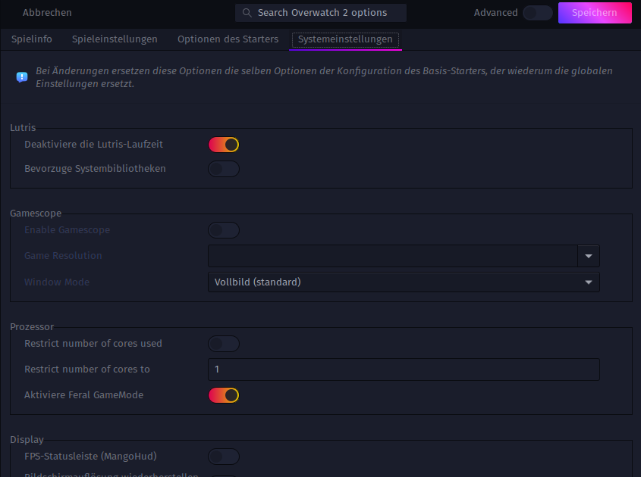Open Game Resolution dropdown arrow
The image size is (641, 477).
[x=588, y=256]
